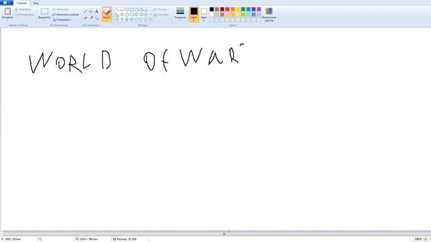
Task: Select the Кисти brushes tool icon
Action: coord(106,11)
